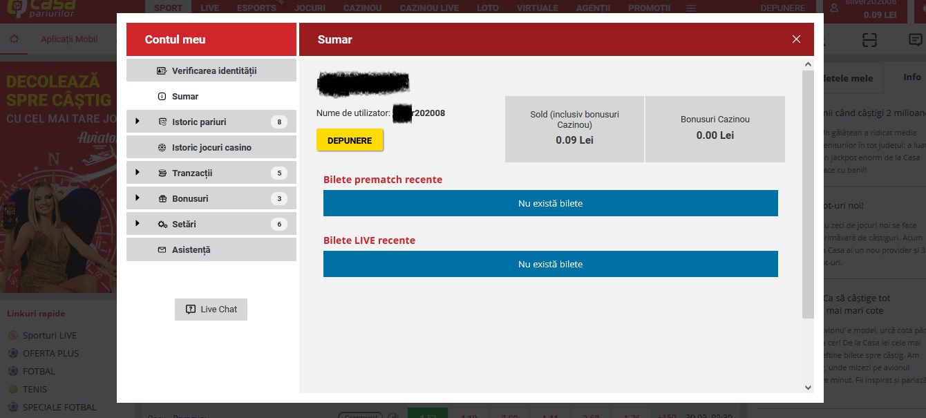926x418 pixels.
Task: Click the ID card icon beside Verificarea identității
Action: (162, 70)
